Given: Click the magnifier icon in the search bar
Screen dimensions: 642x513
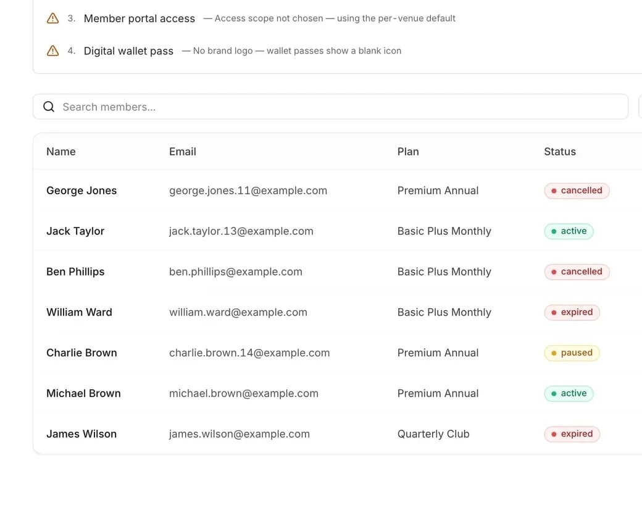Looking at the screenshot, I should [49, 107].
